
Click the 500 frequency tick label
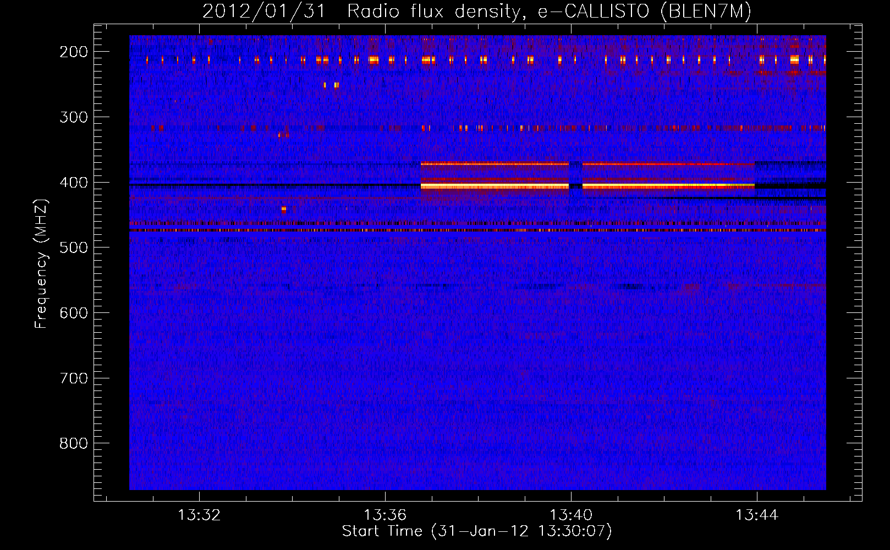click(74, 248)
